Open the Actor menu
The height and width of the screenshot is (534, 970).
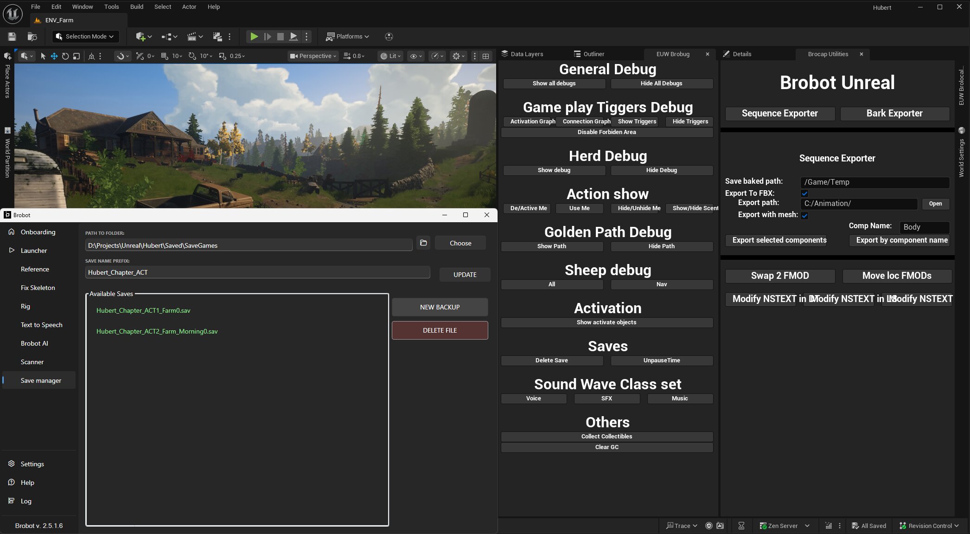tap(189, 6)
